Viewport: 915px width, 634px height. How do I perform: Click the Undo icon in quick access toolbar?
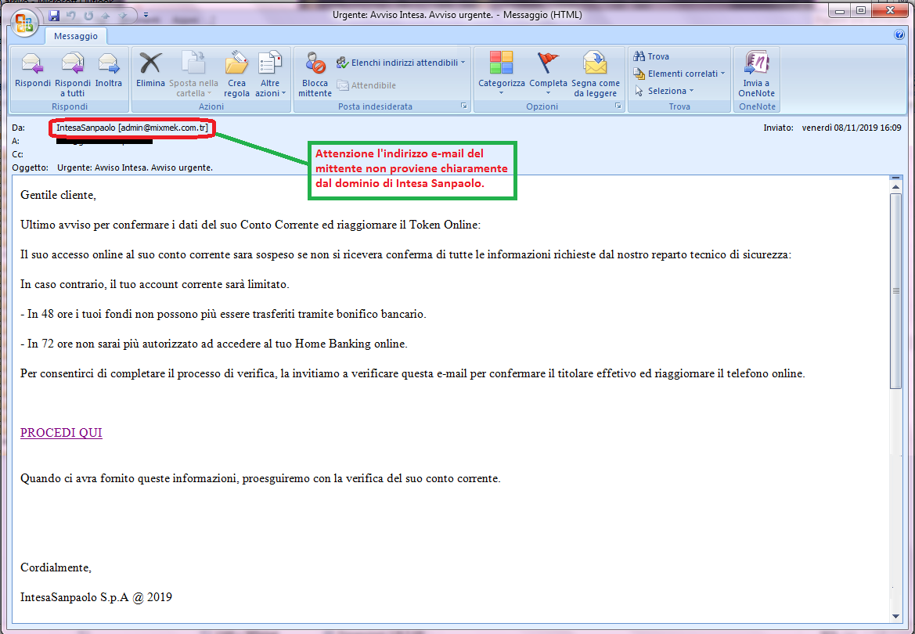[x=71, y=15]
